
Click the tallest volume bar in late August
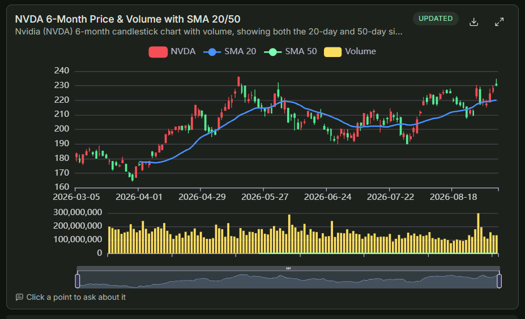coord(478,233)
